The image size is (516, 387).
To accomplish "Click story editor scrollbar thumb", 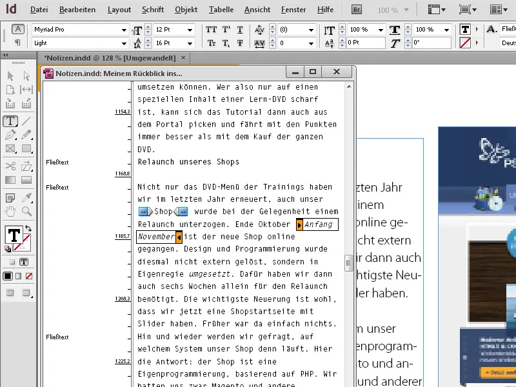I will [x=348, y=263].
